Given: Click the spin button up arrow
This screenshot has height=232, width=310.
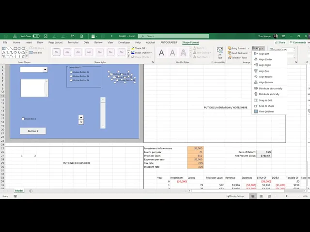Looking at the screenshot, I should click(x=81, y=117).
